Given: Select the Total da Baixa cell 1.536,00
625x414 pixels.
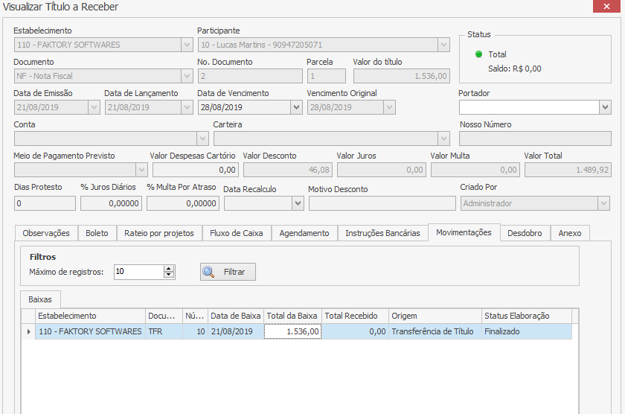Looking at the screenshot, I should [x=293, y=331].
